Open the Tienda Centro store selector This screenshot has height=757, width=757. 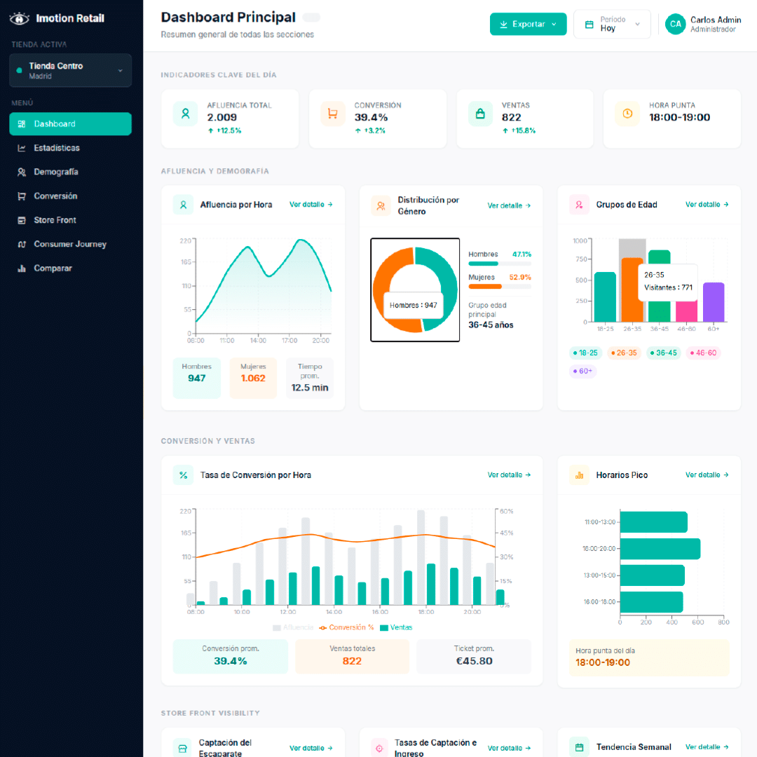point(70,70)
